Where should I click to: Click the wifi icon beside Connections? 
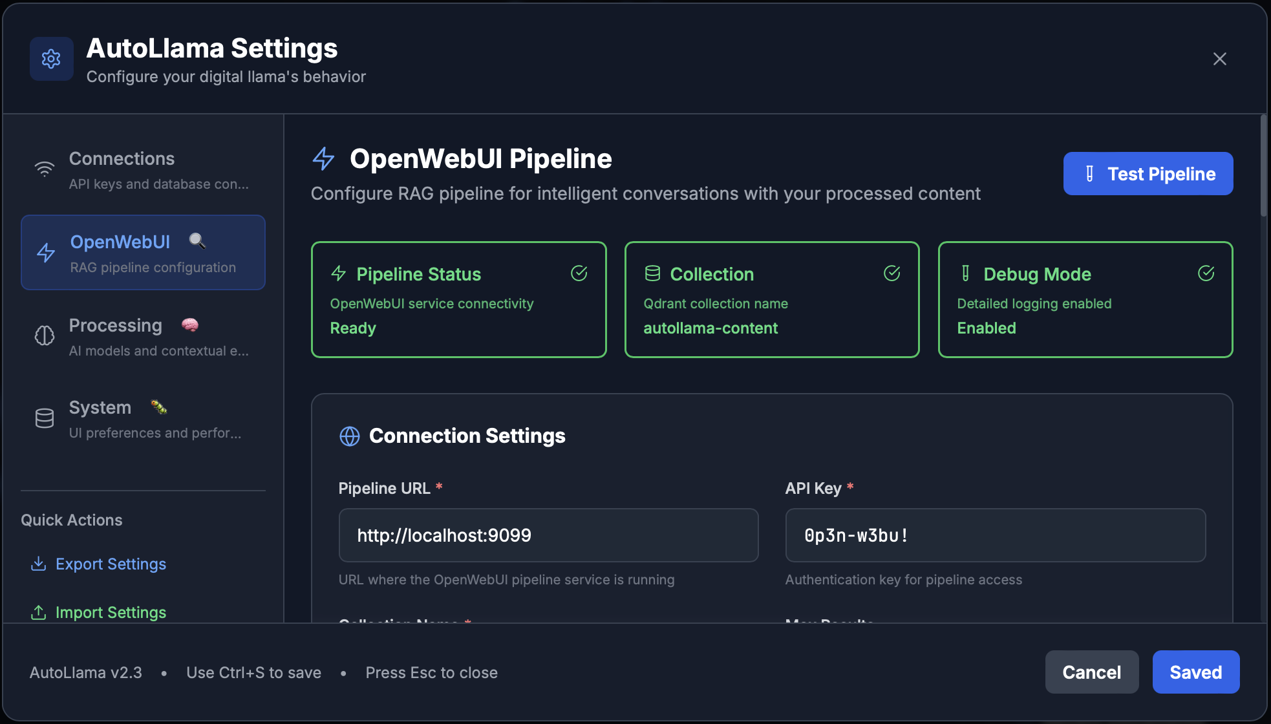click(44, 170)
